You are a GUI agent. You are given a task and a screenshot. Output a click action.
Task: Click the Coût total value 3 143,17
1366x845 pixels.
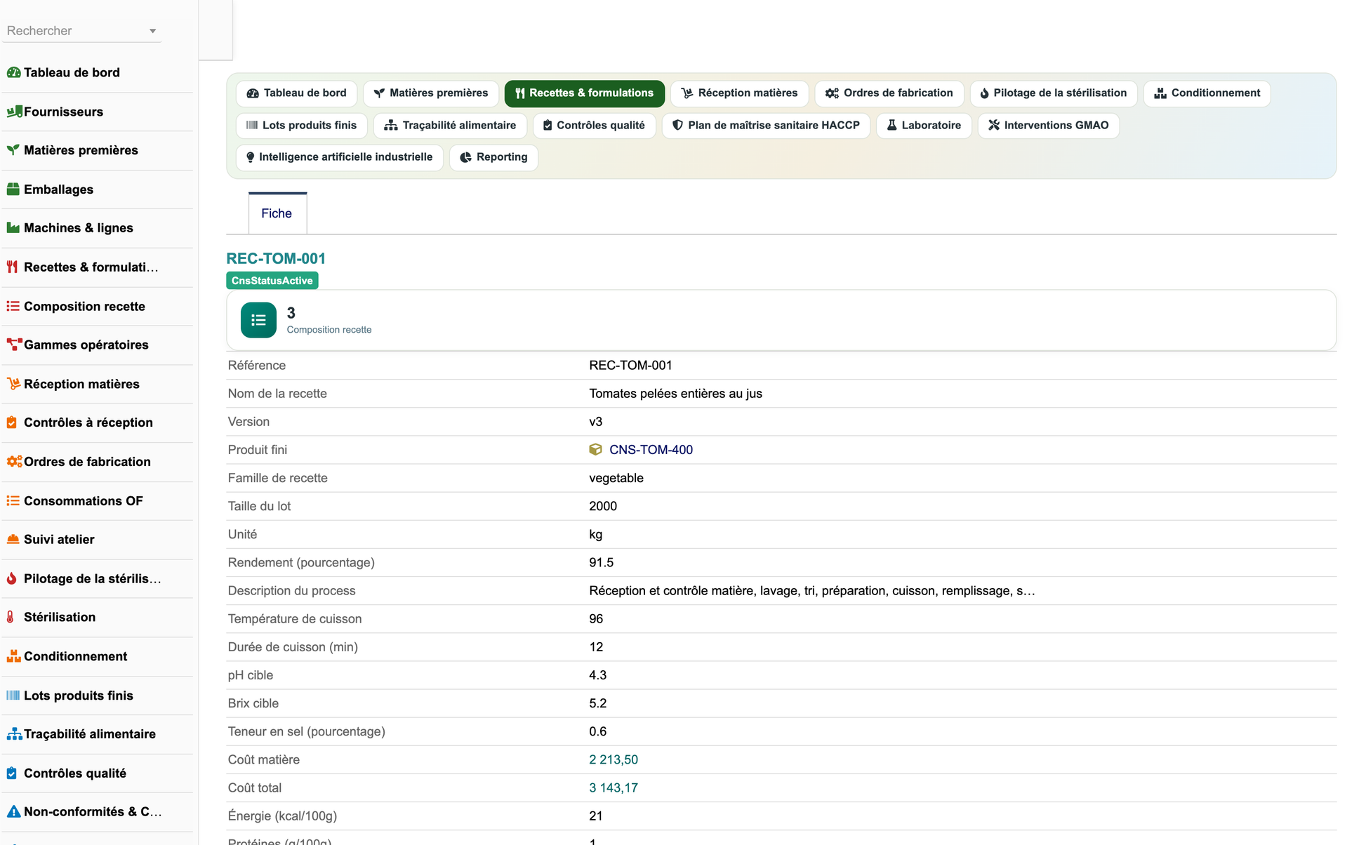(x=614, y=787)
